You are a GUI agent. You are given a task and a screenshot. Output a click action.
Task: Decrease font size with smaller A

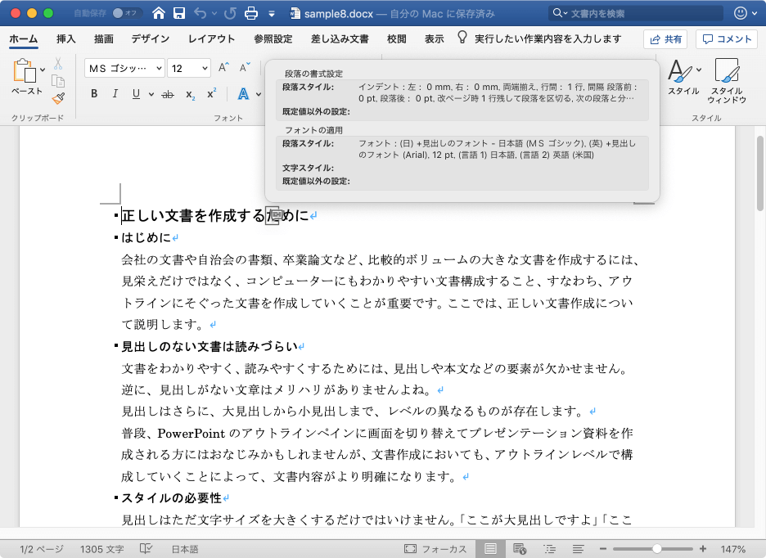tap(244, 67)
